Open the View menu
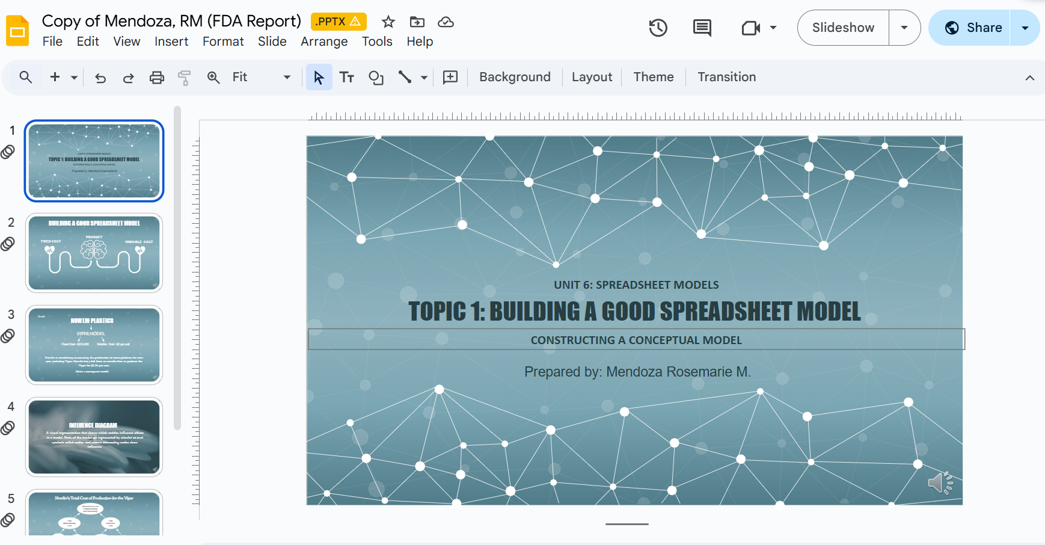 (127, 42)
